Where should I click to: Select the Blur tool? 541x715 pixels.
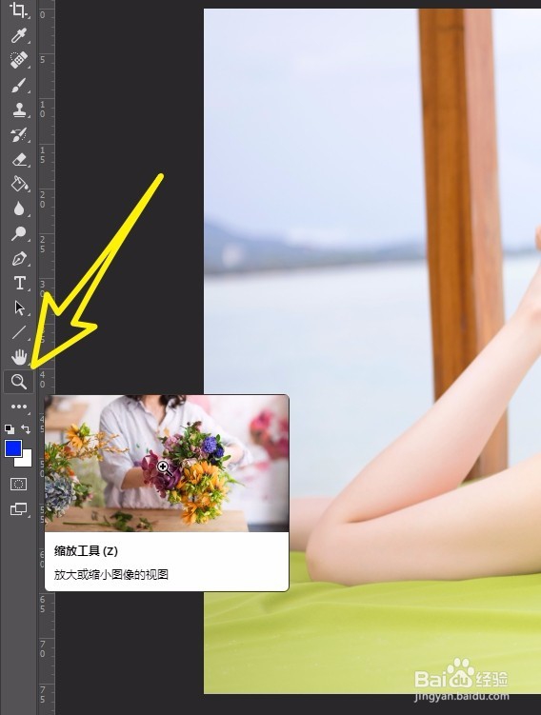pyautogui.click(x=19, y=209)
